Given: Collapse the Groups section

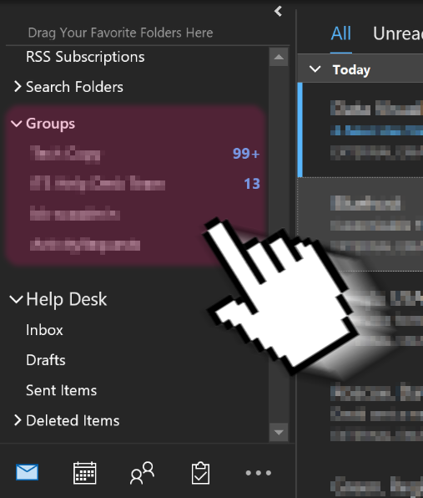Looking at the screenshot, I should click(16, 123).
